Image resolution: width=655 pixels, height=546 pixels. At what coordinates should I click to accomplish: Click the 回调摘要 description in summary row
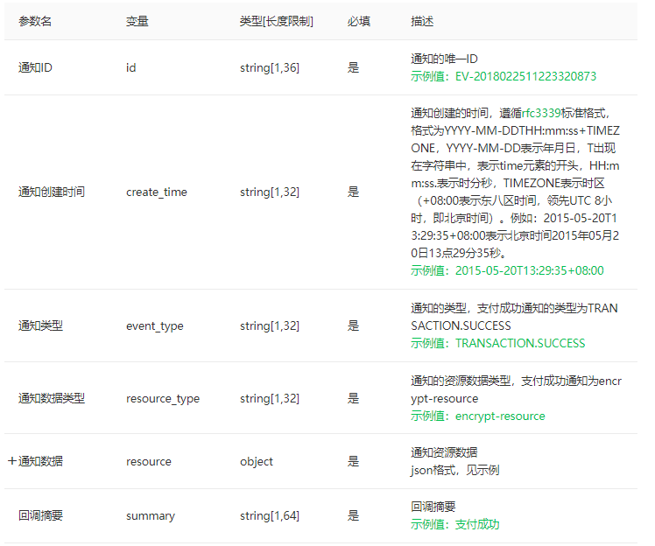tap(433, 507)
